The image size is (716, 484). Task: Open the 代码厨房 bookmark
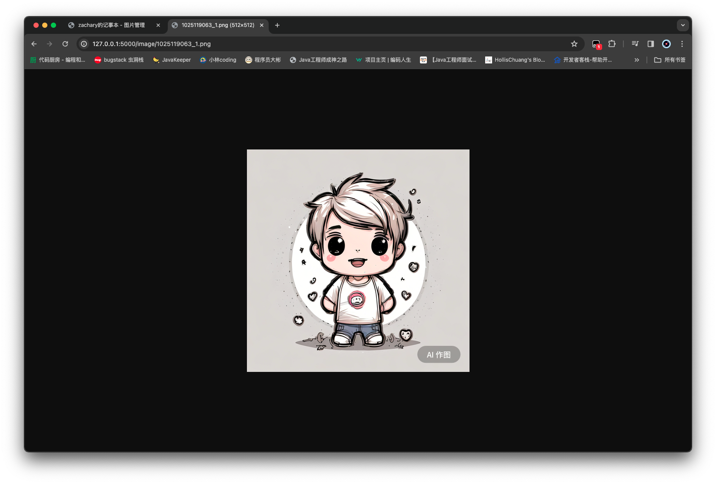(58, 60)
